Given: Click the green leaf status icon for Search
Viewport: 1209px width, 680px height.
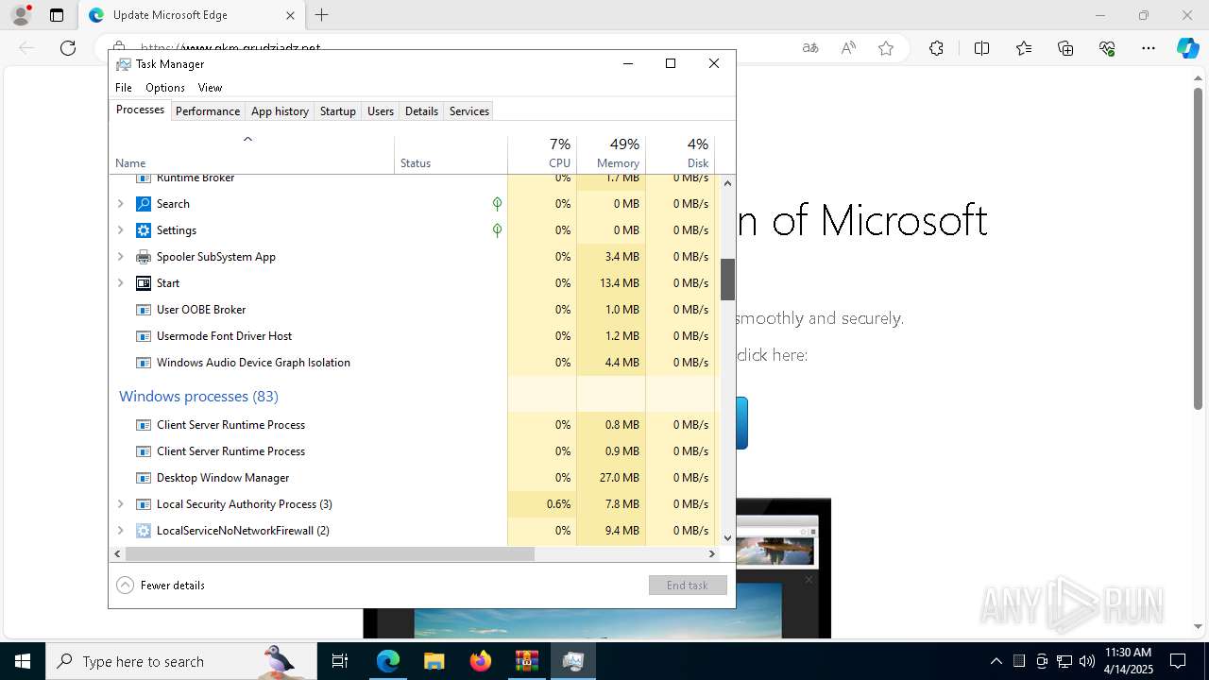Looking at the screenshot, I should click(497, 204).
